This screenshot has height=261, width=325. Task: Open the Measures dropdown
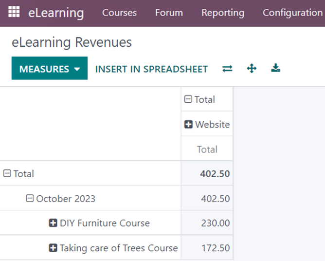pyautogui.click(x=49, y=69)
